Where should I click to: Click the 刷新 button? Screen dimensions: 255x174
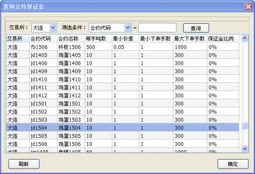click(x=24, y=164)
